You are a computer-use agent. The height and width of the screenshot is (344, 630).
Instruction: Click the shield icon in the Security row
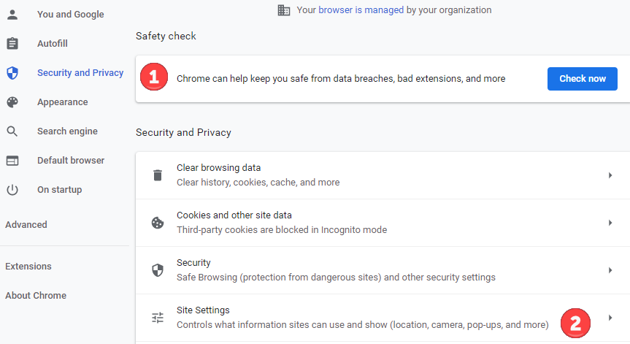158,270
